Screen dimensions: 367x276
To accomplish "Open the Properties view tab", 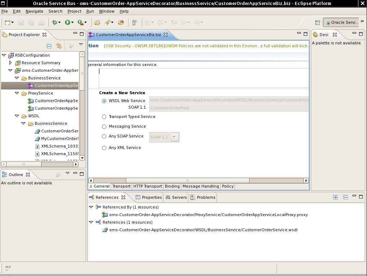I will [x=149, y=197].
